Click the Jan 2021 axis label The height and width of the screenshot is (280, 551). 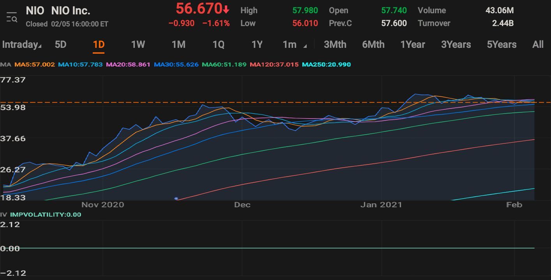click(x=381, y=205)
